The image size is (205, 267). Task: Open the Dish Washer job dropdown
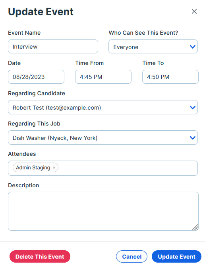(103, 137)
